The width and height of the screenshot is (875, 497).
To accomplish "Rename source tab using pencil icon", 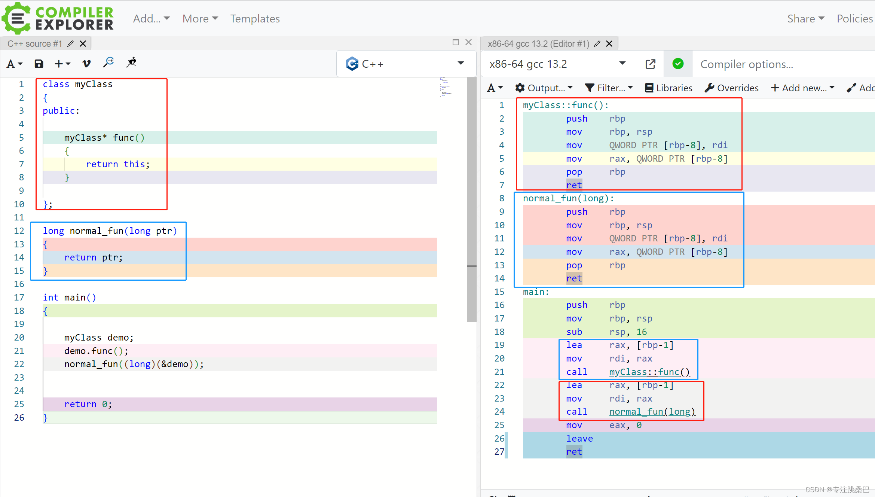I will [70, 44].
